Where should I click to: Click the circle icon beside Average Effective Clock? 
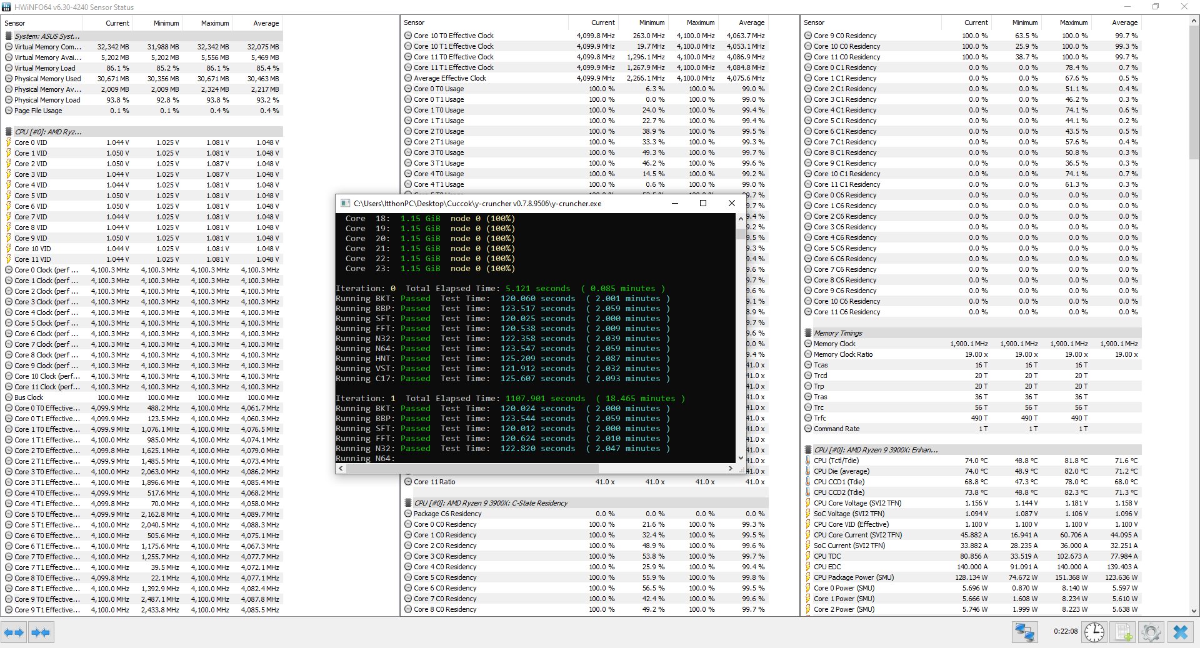click(x=408, y=78)
